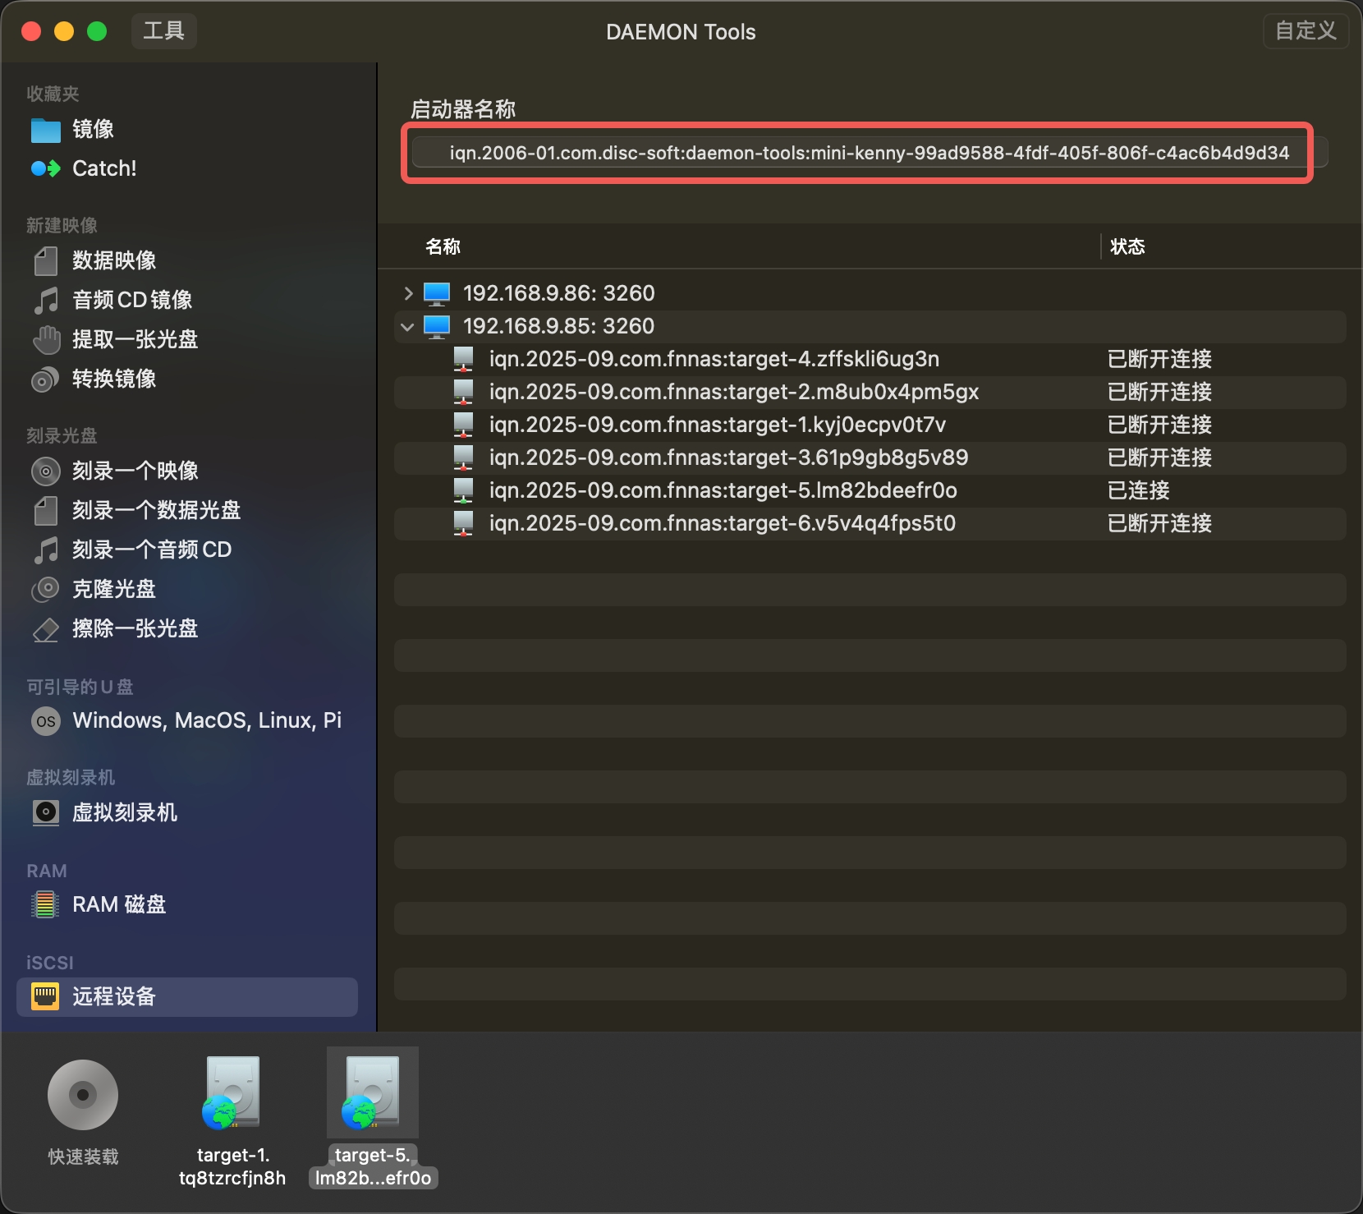Image resolution: width=1363 pixels, height=1214 pixels.
Task: Open the 镜像 folder icon in sidebar
Action: tap(46, 130)
